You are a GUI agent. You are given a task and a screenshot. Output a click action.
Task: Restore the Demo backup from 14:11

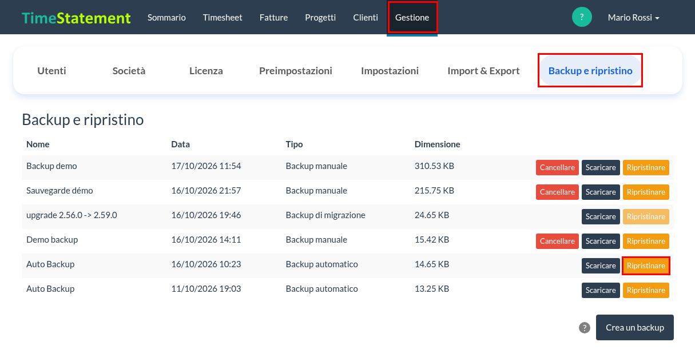pyautogui.click(x=646, y=242)
